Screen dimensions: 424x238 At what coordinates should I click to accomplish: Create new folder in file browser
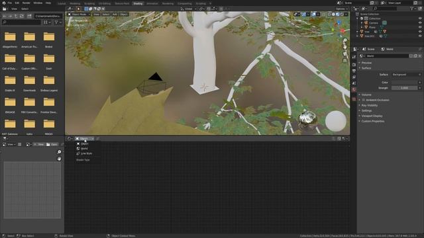[29, 16]
